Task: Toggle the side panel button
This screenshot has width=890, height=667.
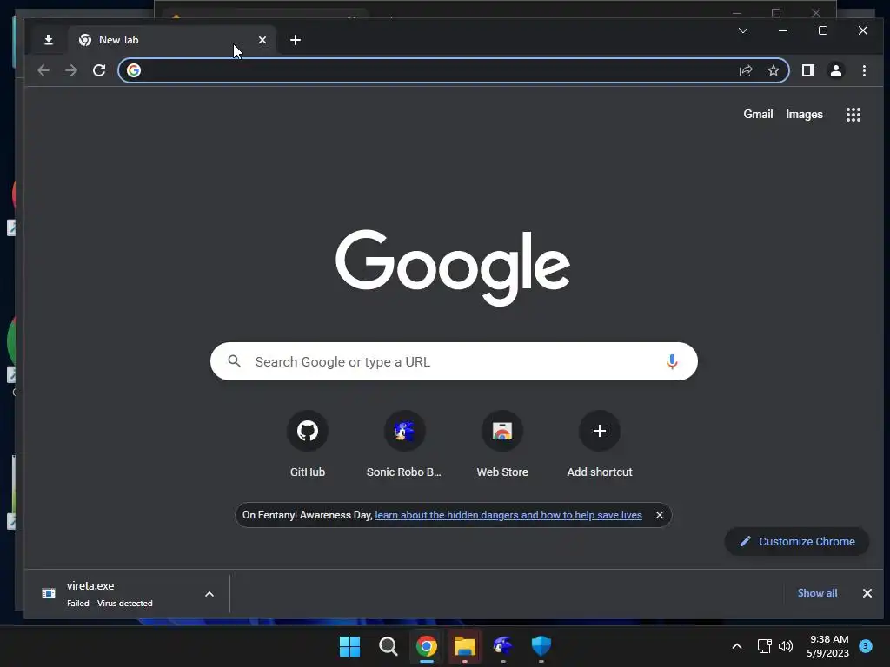Action: click(808, 70)
